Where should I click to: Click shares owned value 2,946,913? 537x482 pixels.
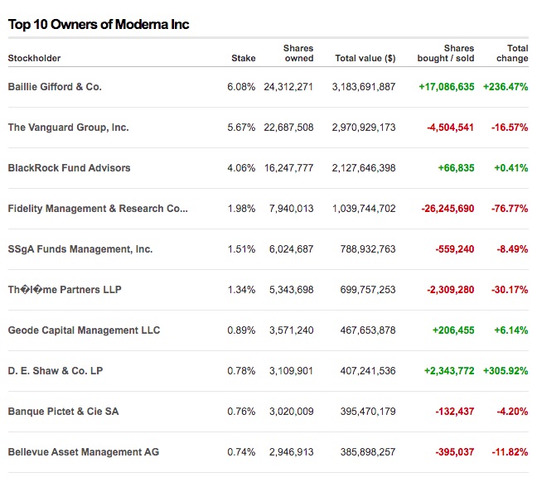coord(292,452)
